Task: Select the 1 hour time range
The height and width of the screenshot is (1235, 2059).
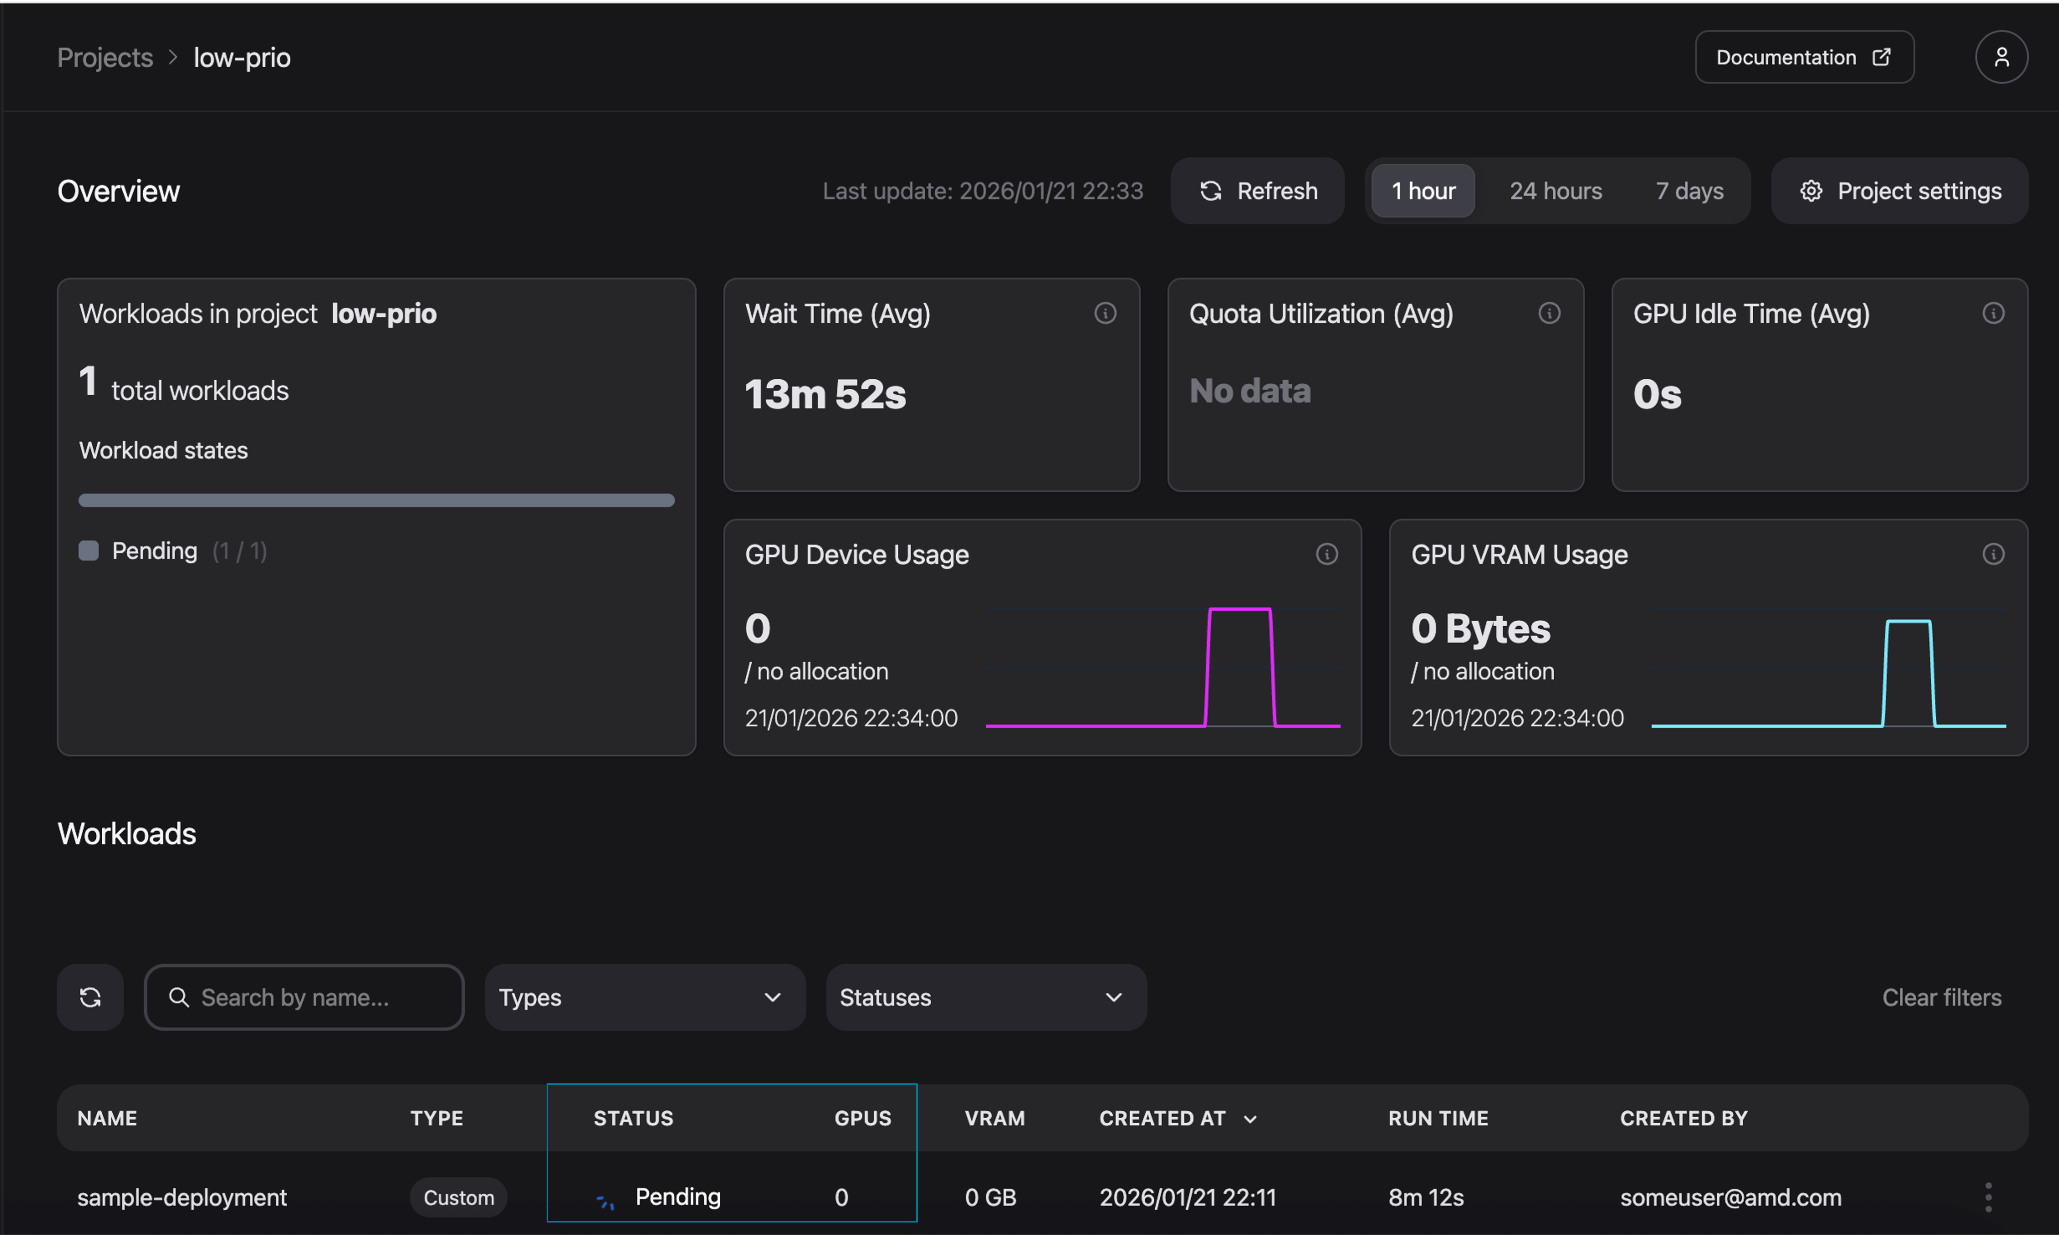Action: point(1423,192)
